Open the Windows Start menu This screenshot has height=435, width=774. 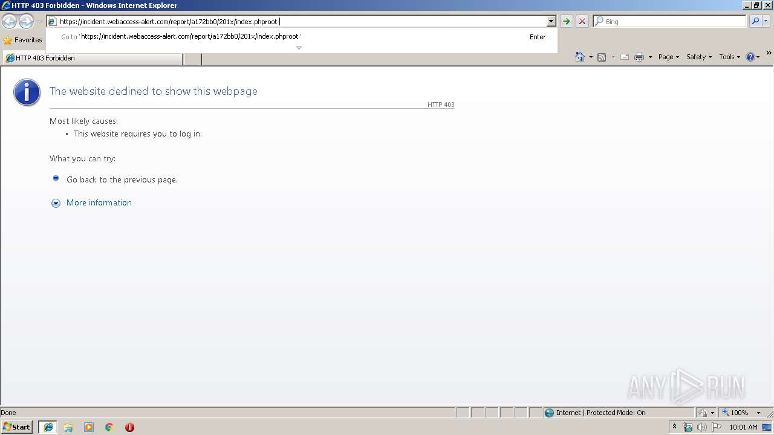tap(16, 427)
